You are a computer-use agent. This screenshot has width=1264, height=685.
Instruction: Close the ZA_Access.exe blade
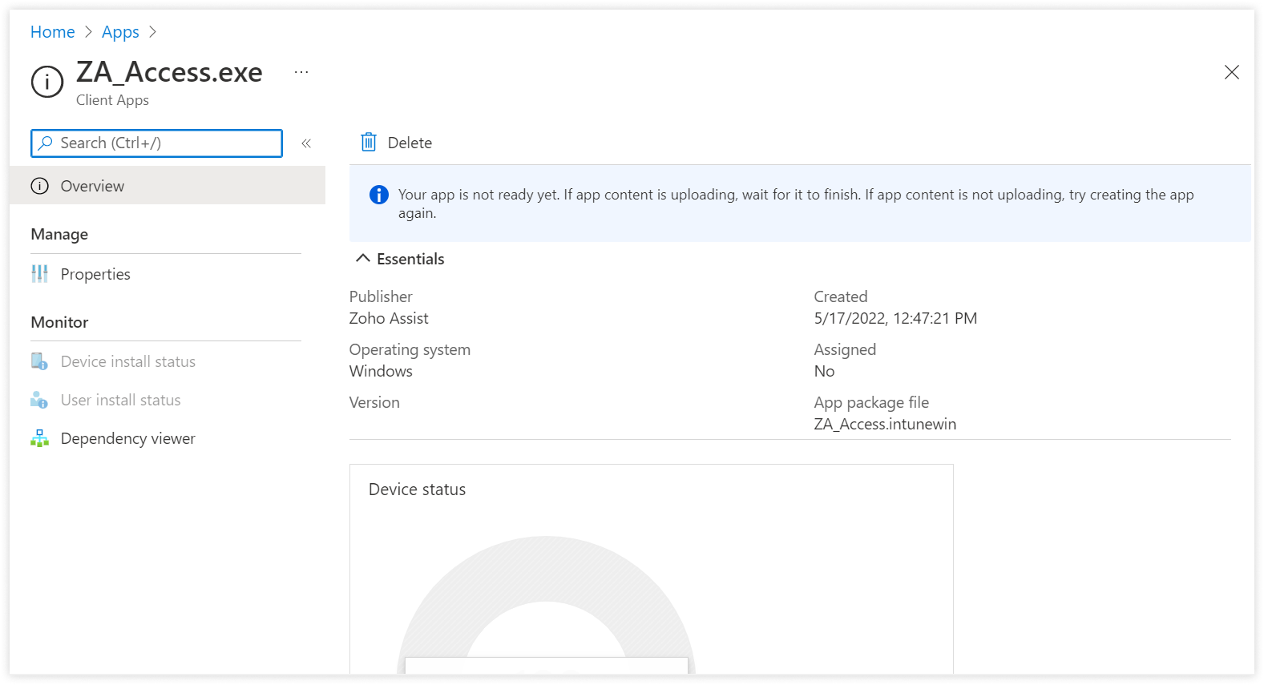tap(1231, 73)
